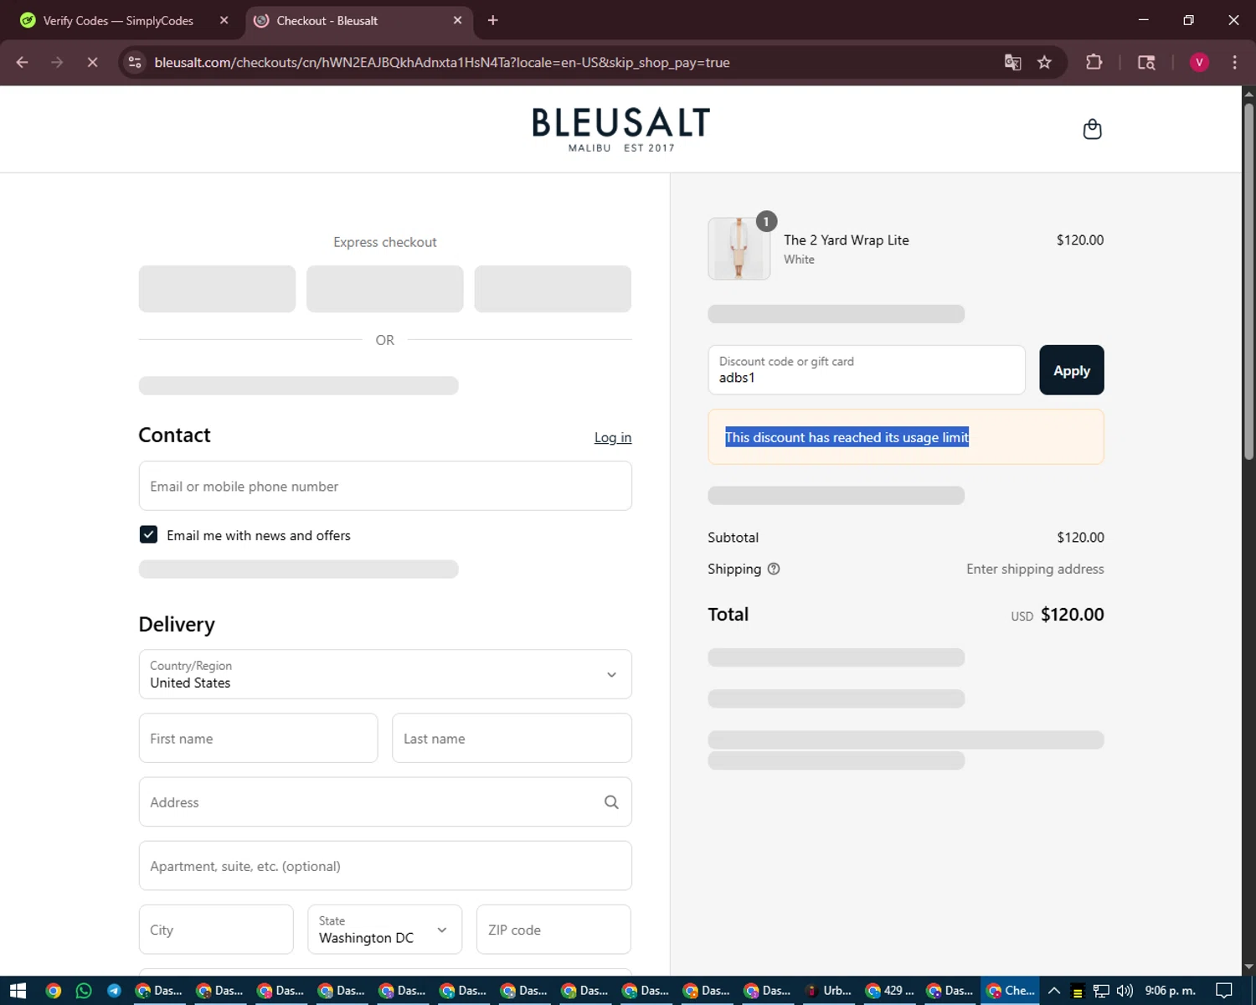The image size is (1256, 1005).
Task: Click the 'Enter shipping address' text
Action: 1035,569
